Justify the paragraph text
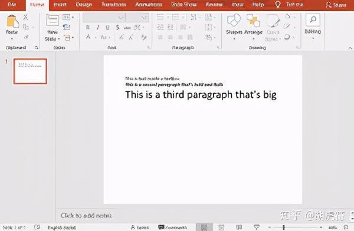 [190, 37]
